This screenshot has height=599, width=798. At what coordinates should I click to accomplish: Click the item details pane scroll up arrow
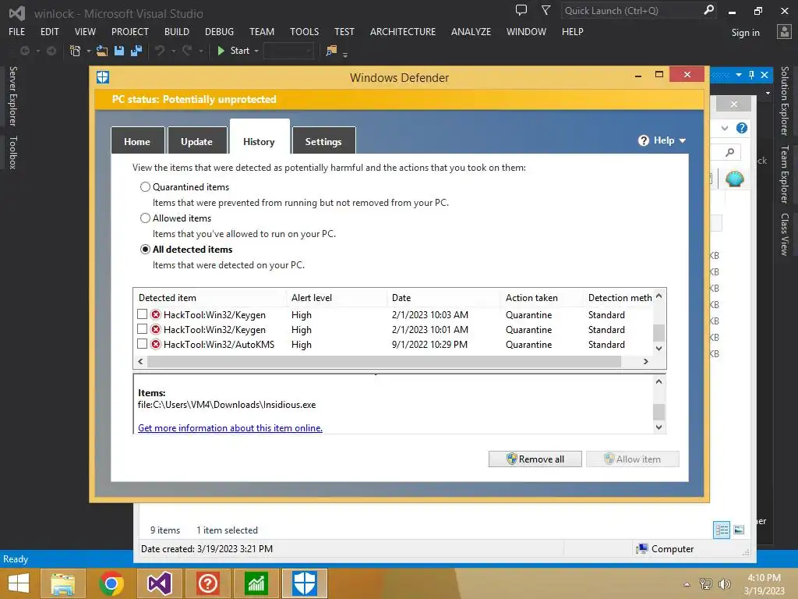659,381
